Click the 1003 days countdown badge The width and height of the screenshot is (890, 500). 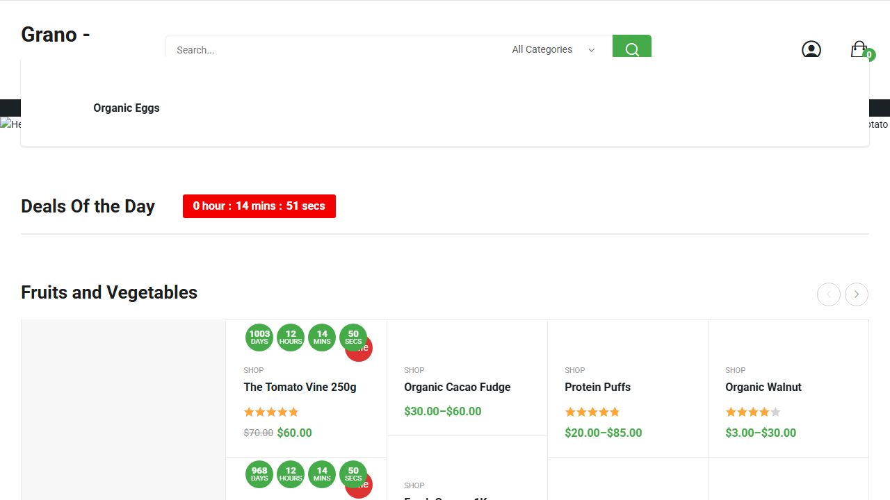coord(259,337)
